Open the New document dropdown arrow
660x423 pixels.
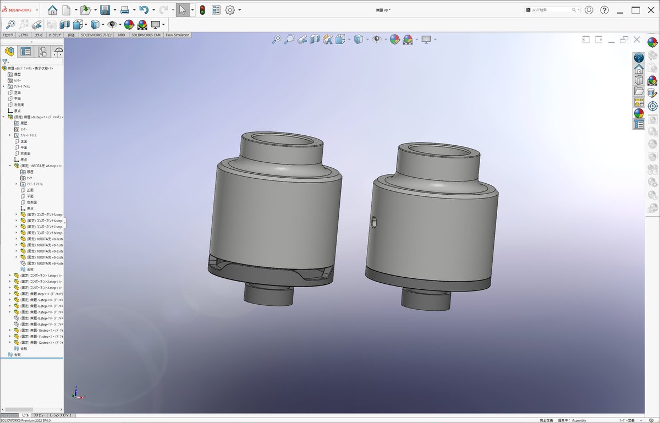click(75, 10)
